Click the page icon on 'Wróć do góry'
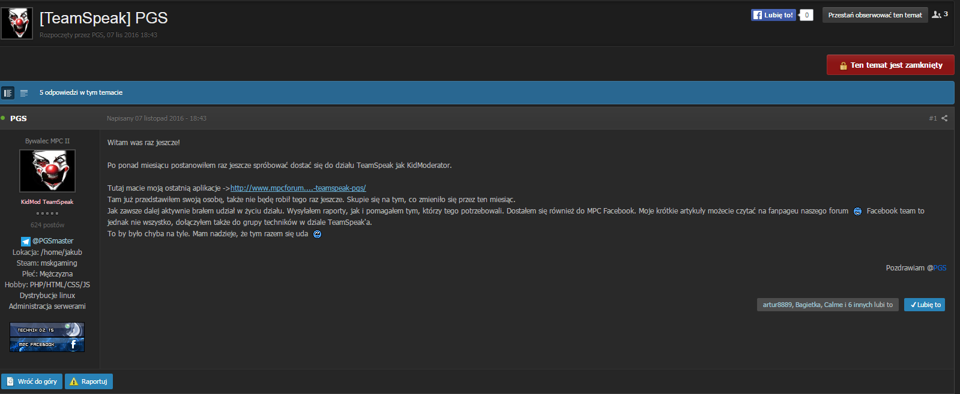The height and width of the screenshot is (394, 960). click(x=10, y=381)
